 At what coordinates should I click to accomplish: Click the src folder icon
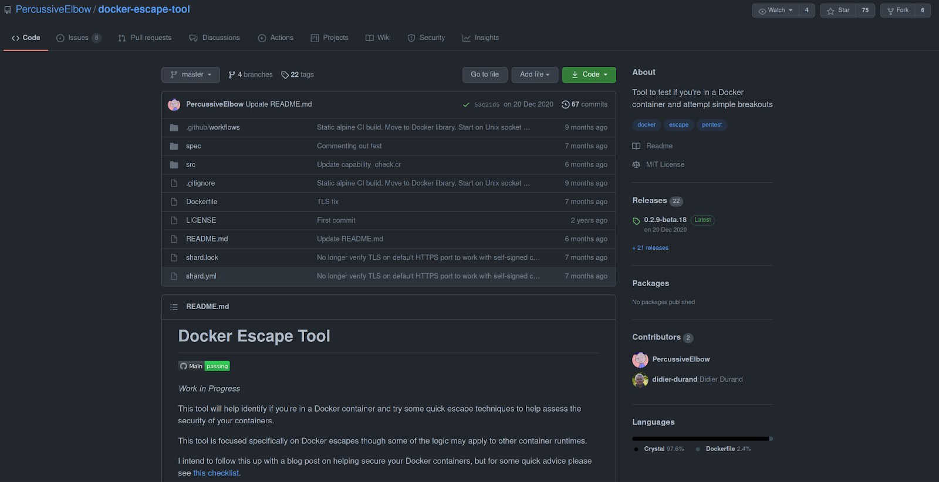click(x=174, y=165)
